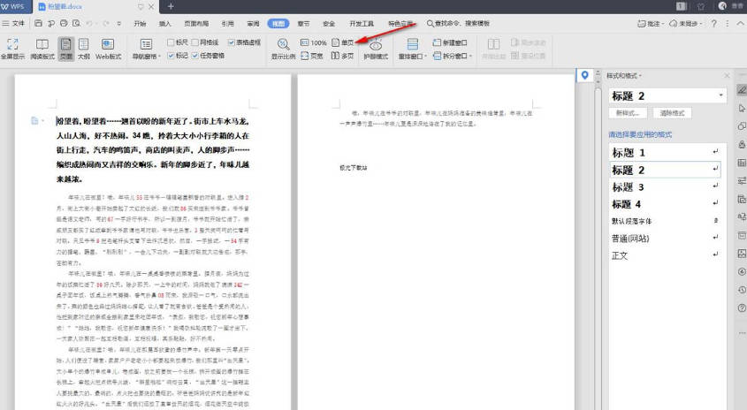Choose single page (单页) view
This screenshot has width=747, height=410.
[x=342, y=42]
